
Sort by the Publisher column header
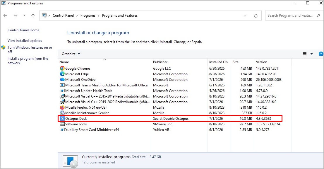click(160, 62)
